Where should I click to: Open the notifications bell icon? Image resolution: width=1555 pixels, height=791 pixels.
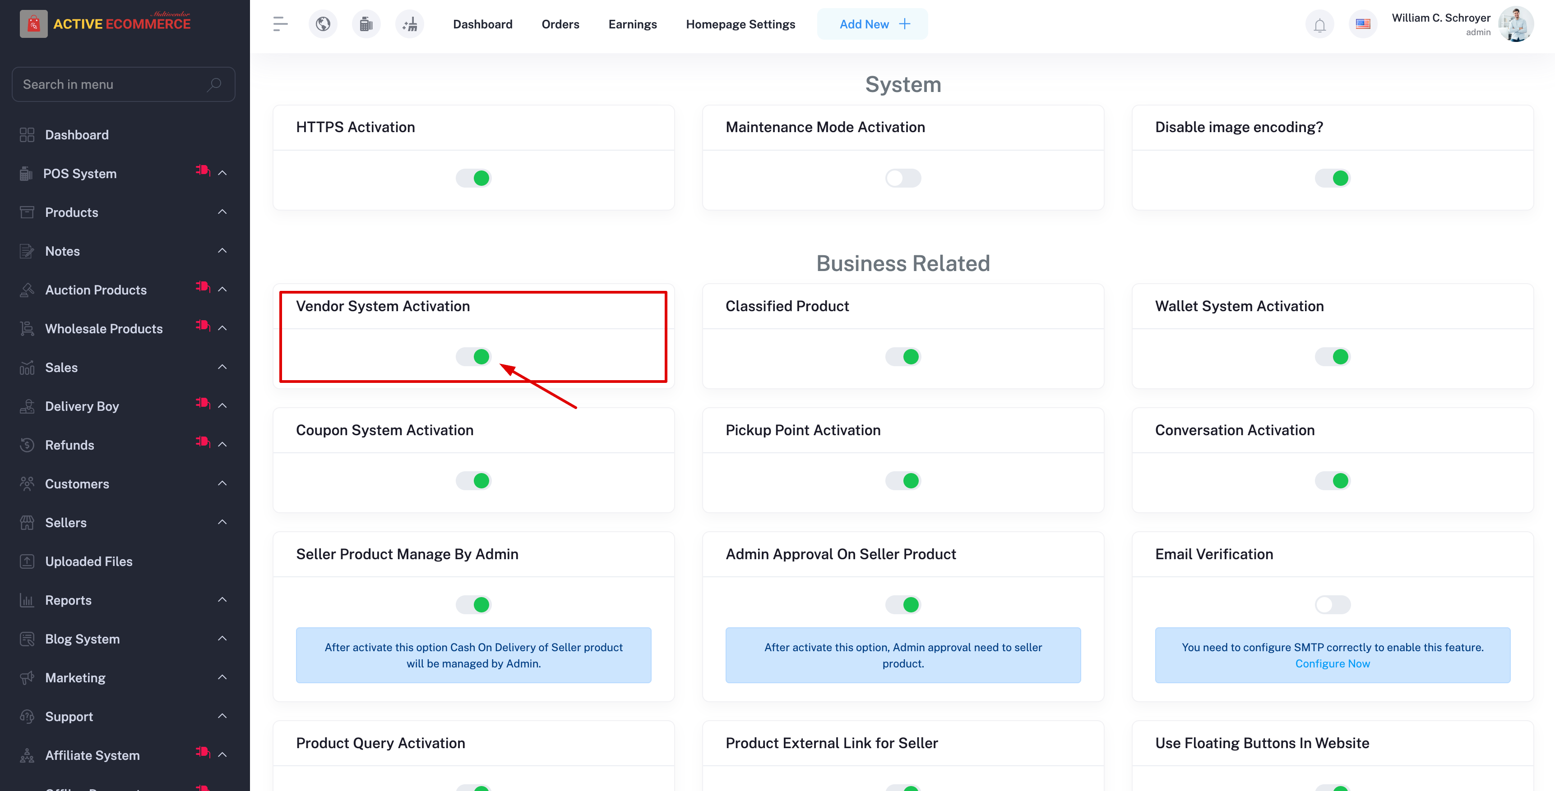coord(1319,24)
